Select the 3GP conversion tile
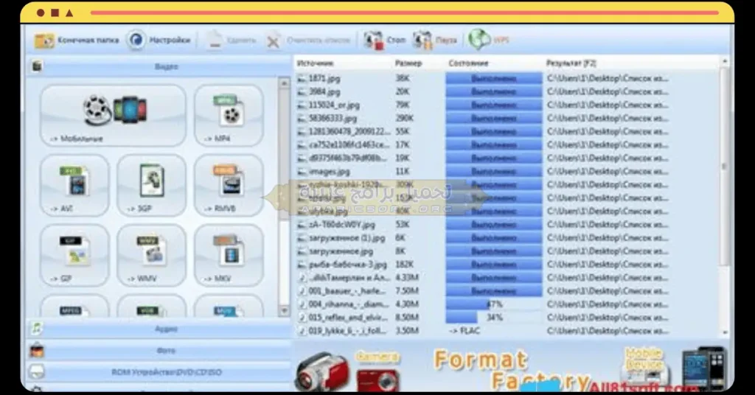 pos(152,185)
